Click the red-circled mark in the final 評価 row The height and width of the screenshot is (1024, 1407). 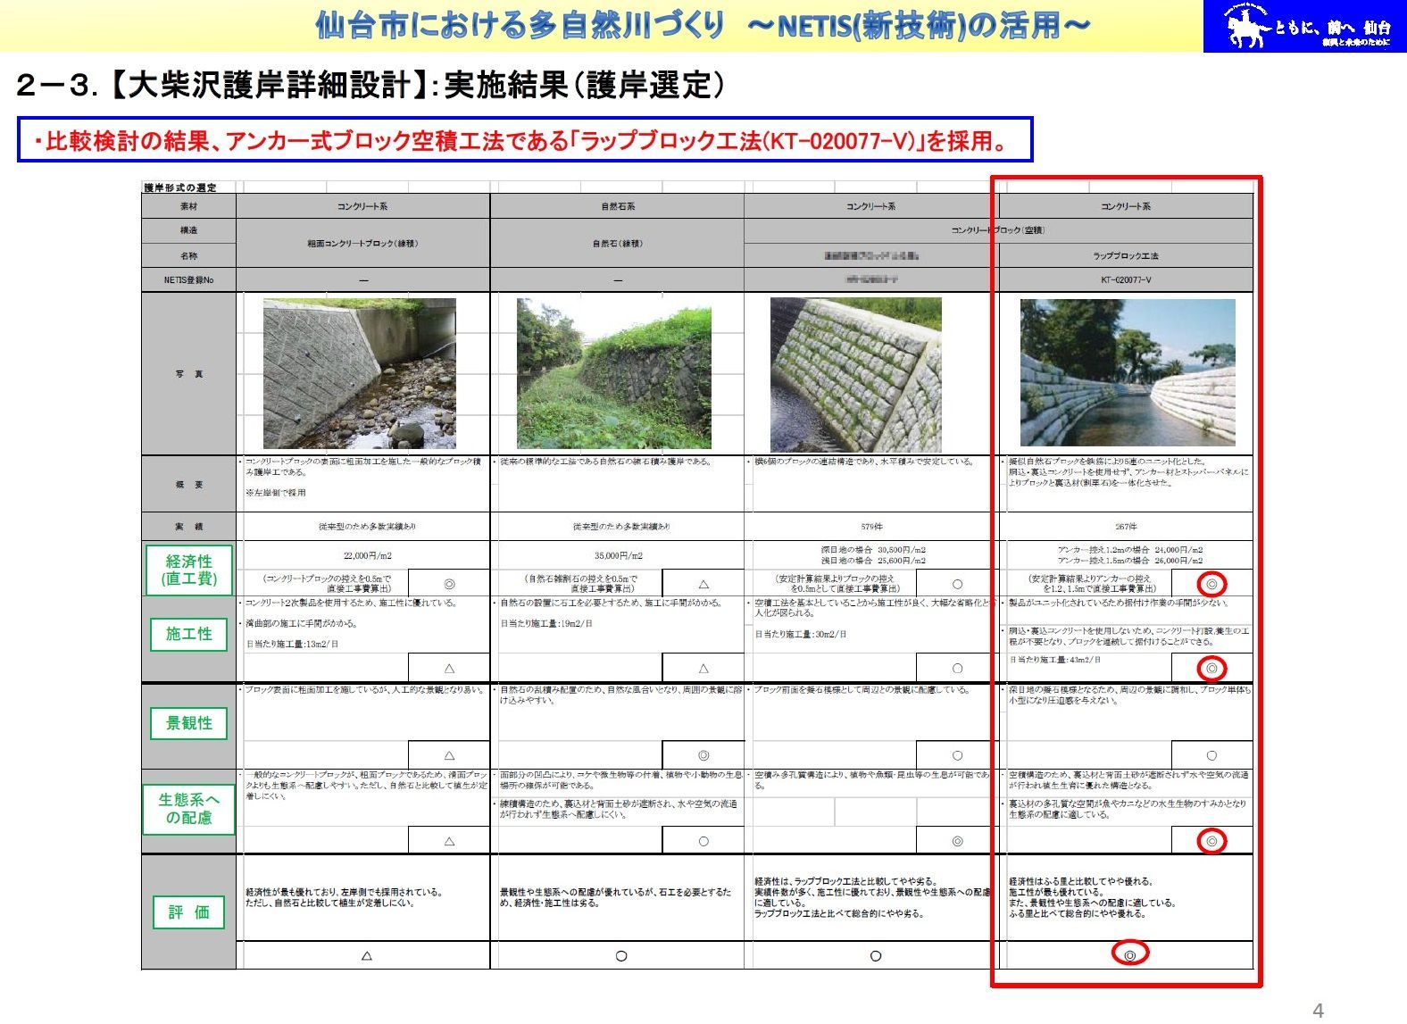pyautogui.click(x=1129, y=954)
